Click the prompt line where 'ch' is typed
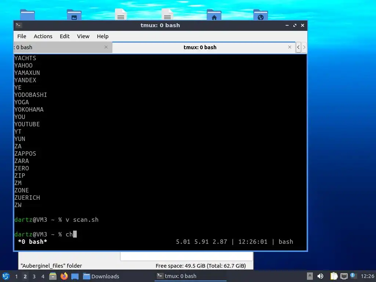This screenshot has height=282, width=376. coord(46,234)
